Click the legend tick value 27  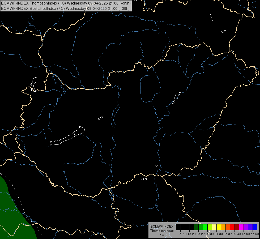click(x=203, y=234)
